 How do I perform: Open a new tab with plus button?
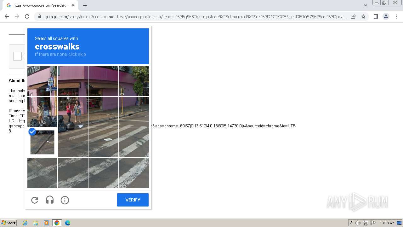[x=85, y=5]
